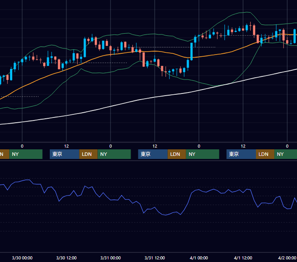Screen dimensions: 297x262
Task: Click the 東京 session bar for 4/1
Action: (x=241, y=154)
